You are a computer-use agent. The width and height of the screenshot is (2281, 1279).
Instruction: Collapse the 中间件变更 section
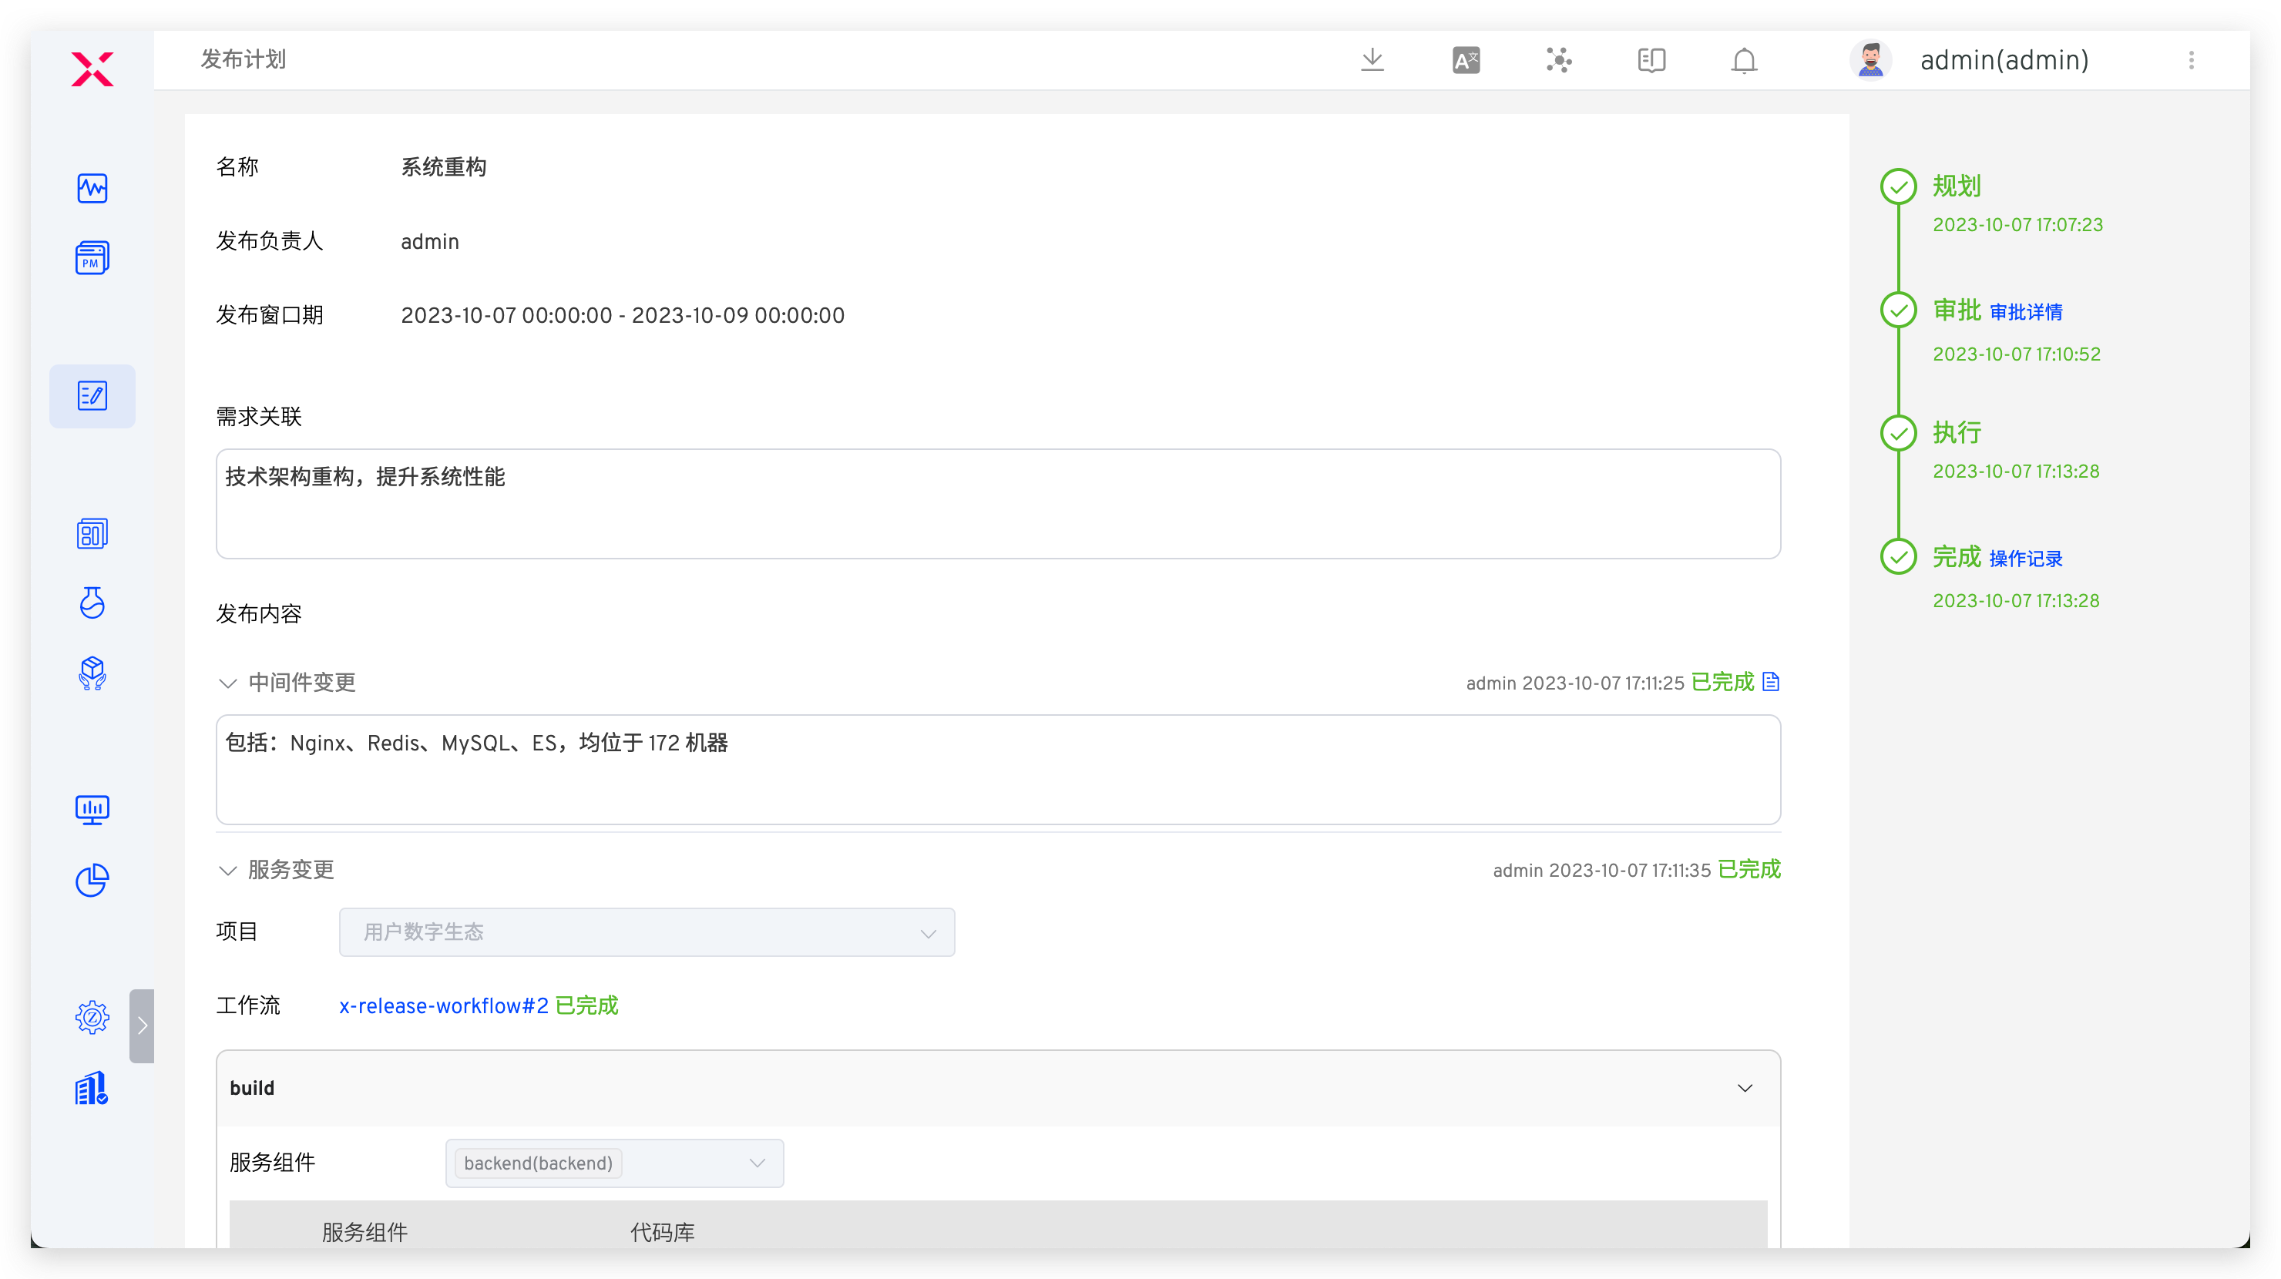click(x=227, y=683)
